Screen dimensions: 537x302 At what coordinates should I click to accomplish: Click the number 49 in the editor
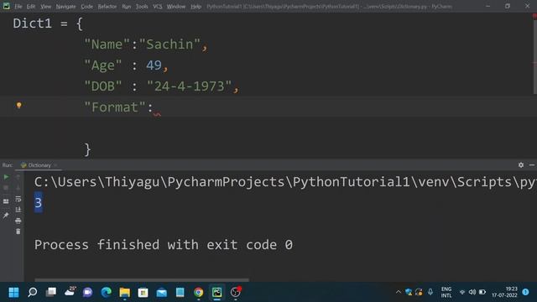coord(154,65)
